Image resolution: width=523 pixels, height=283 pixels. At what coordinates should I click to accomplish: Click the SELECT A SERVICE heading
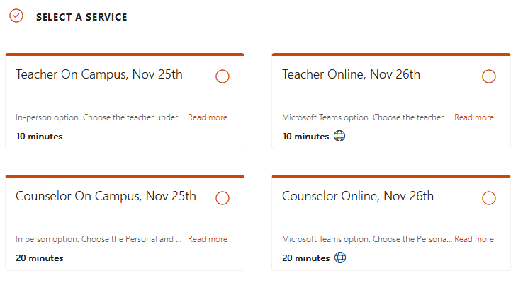click(81, 17)
